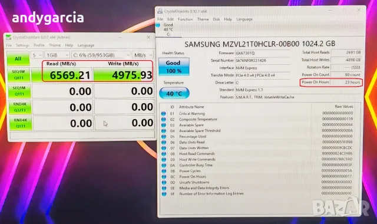Screen dimensions: 377x224
Task: Click status dot for Host Write Commands
Action: (x=164, y=160)
